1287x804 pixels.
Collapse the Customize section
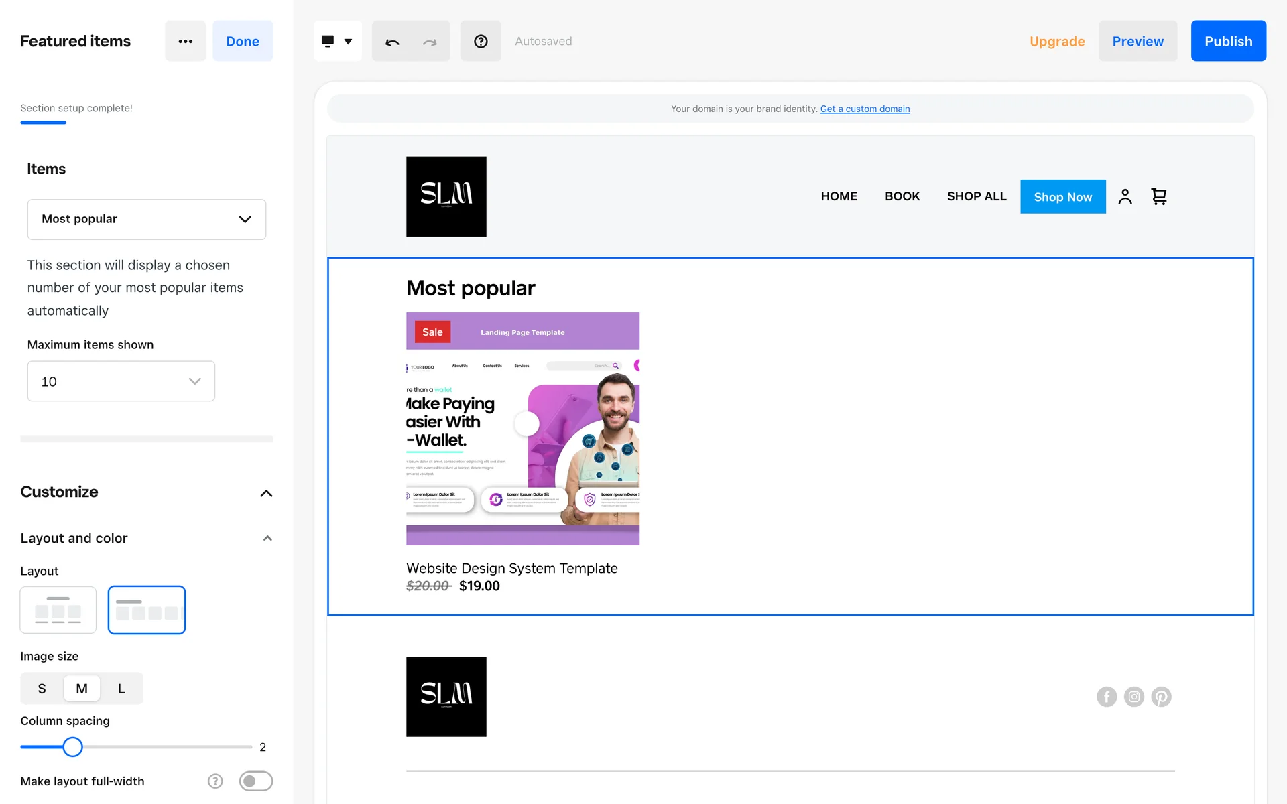tap(266, 493)
